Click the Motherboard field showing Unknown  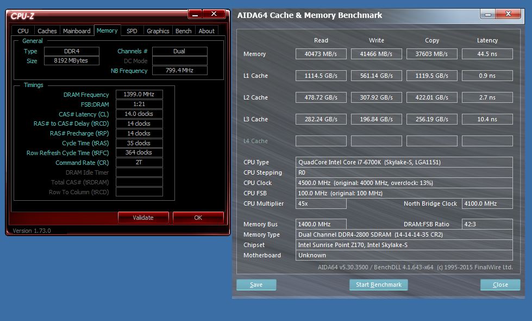point(404,255)
